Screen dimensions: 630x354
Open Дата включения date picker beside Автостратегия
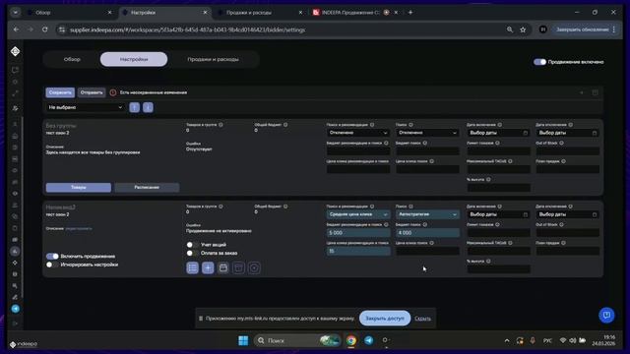pyautogui.click(x=498, y=214)
